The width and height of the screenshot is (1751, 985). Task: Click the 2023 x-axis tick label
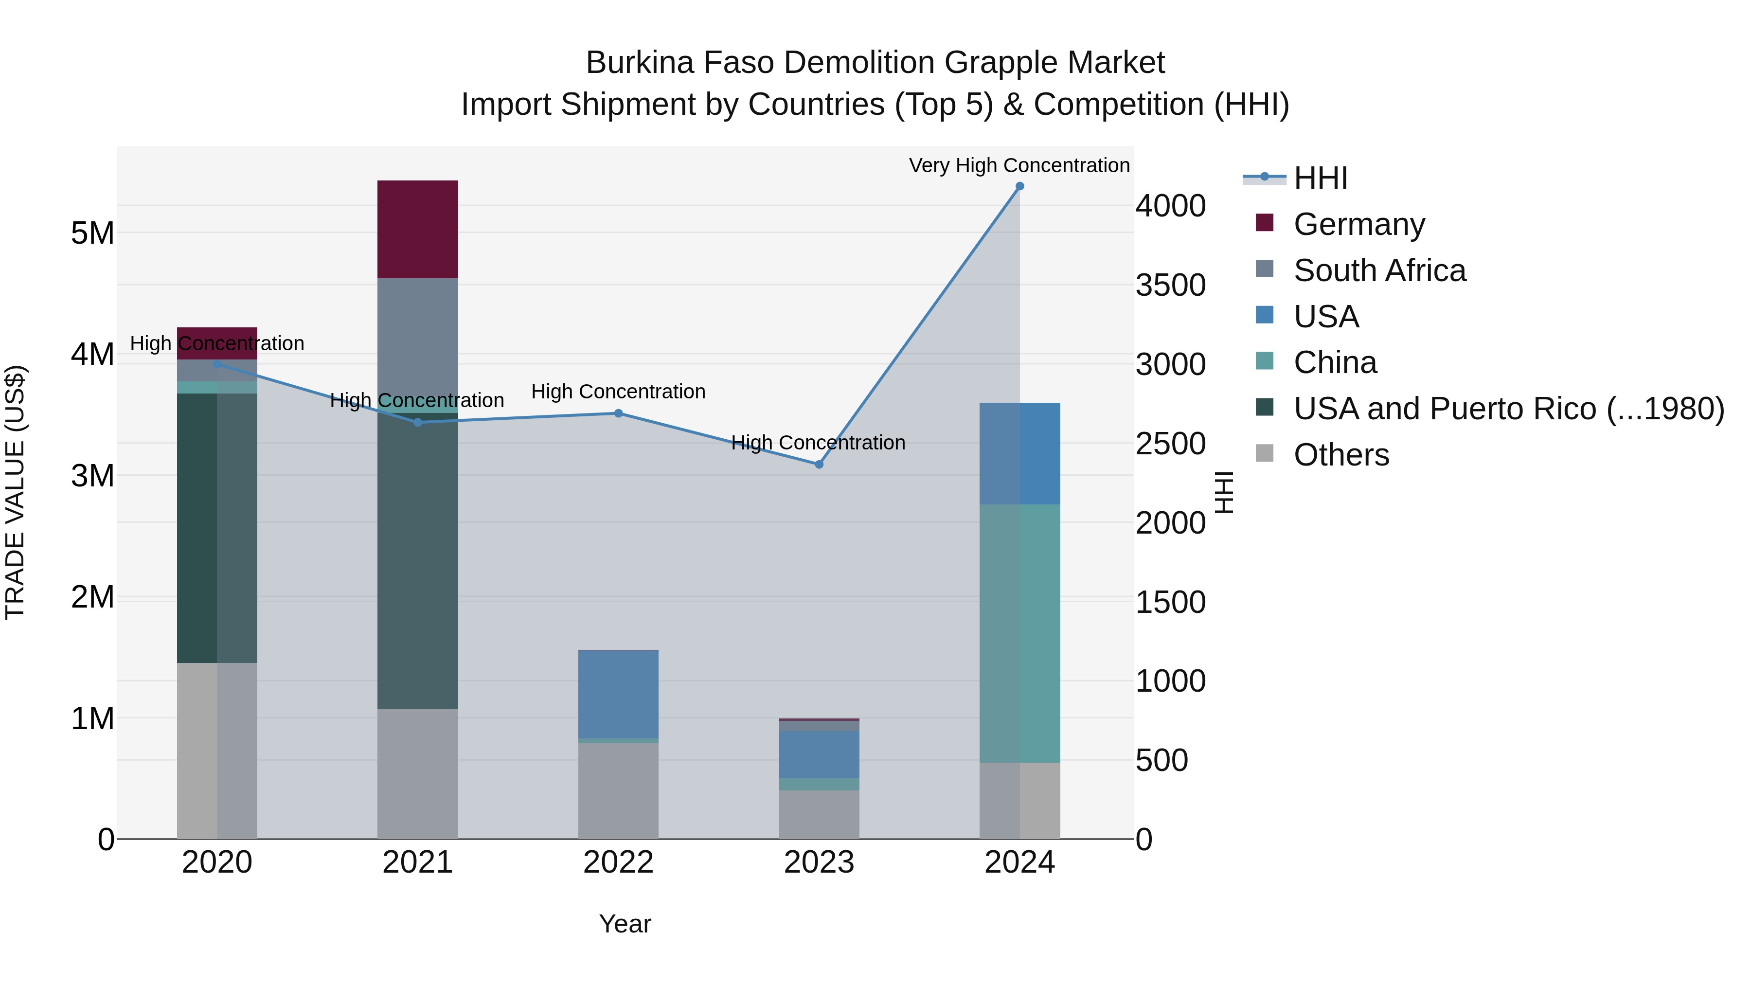point(819,862)
